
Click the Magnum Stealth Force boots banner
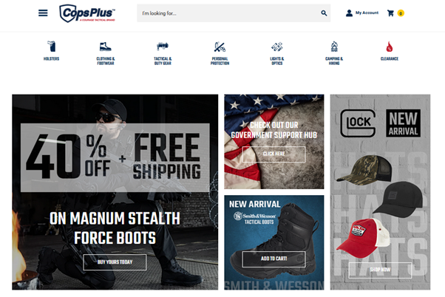point(115,192)
